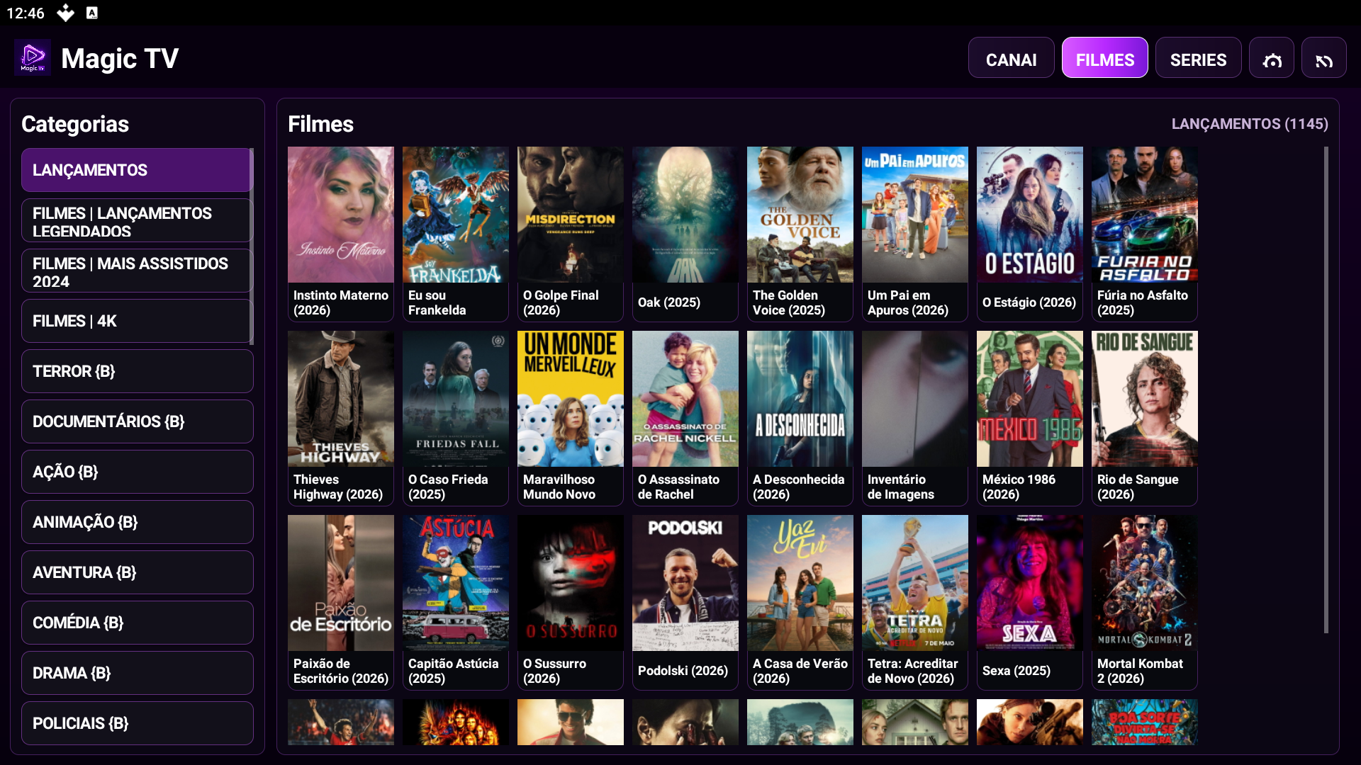Open Podolski (2026) movie card

point(685,602)
